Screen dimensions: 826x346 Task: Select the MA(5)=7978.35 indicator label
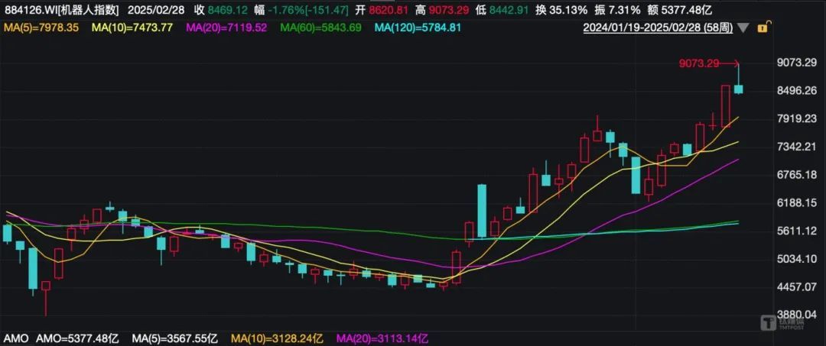tap(41, 27)
